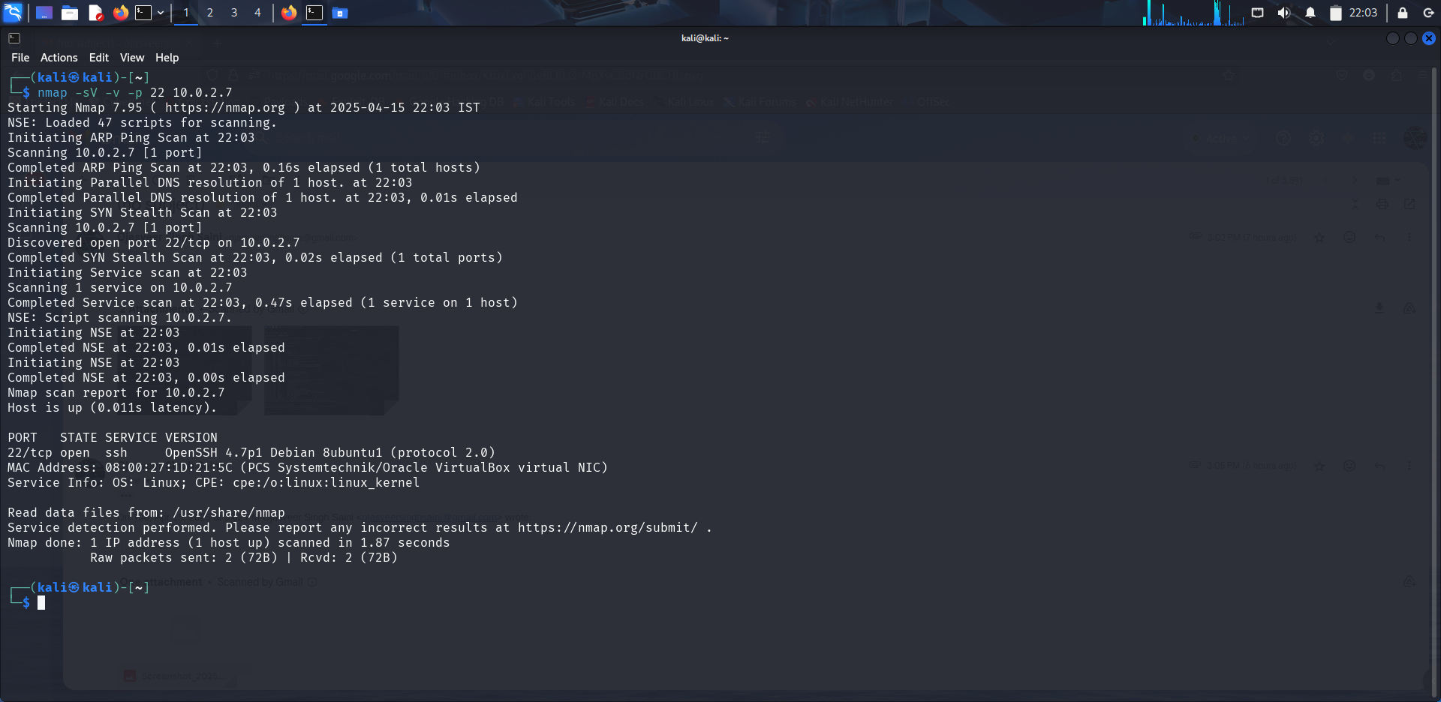Open the View menu
The width and height of the screenshot is (1441, 702).
click(132, 58)
